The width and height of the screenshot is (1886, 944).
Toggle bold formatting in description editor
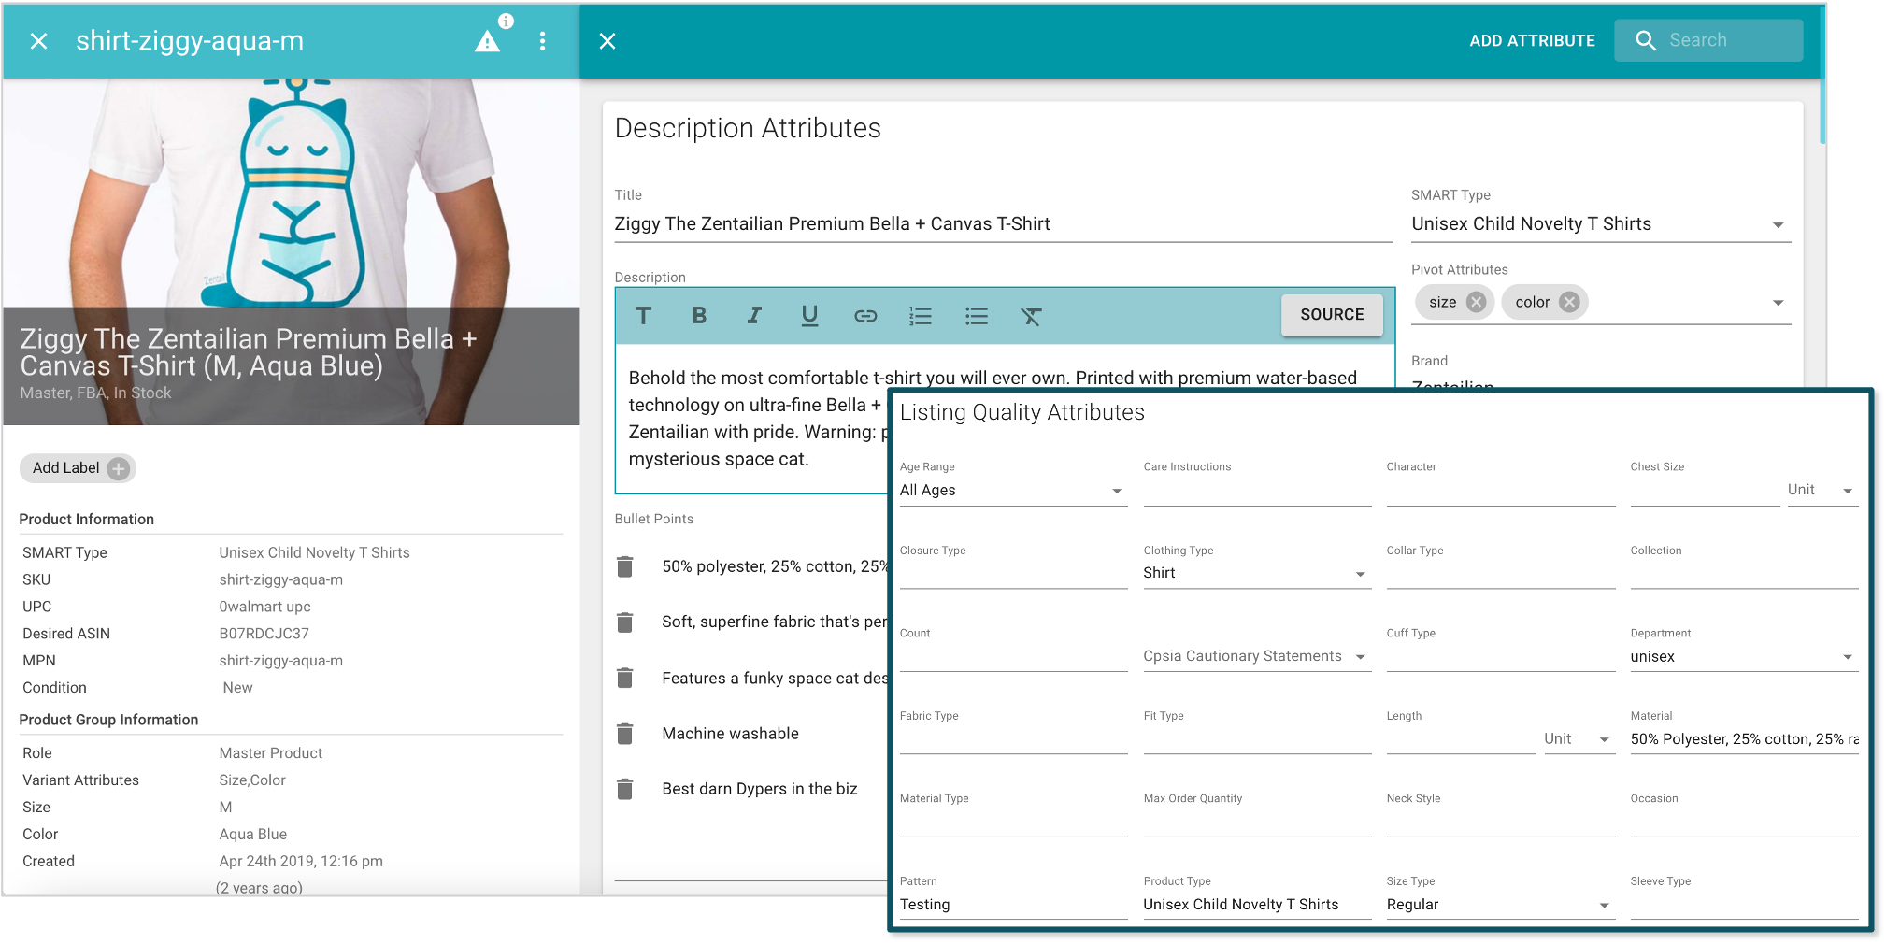pyautogui.click(x=699, y=316)
